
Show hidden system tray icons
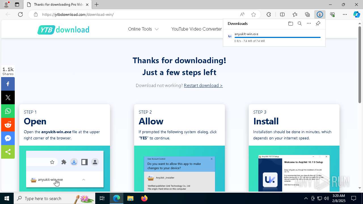coord(306,198)
